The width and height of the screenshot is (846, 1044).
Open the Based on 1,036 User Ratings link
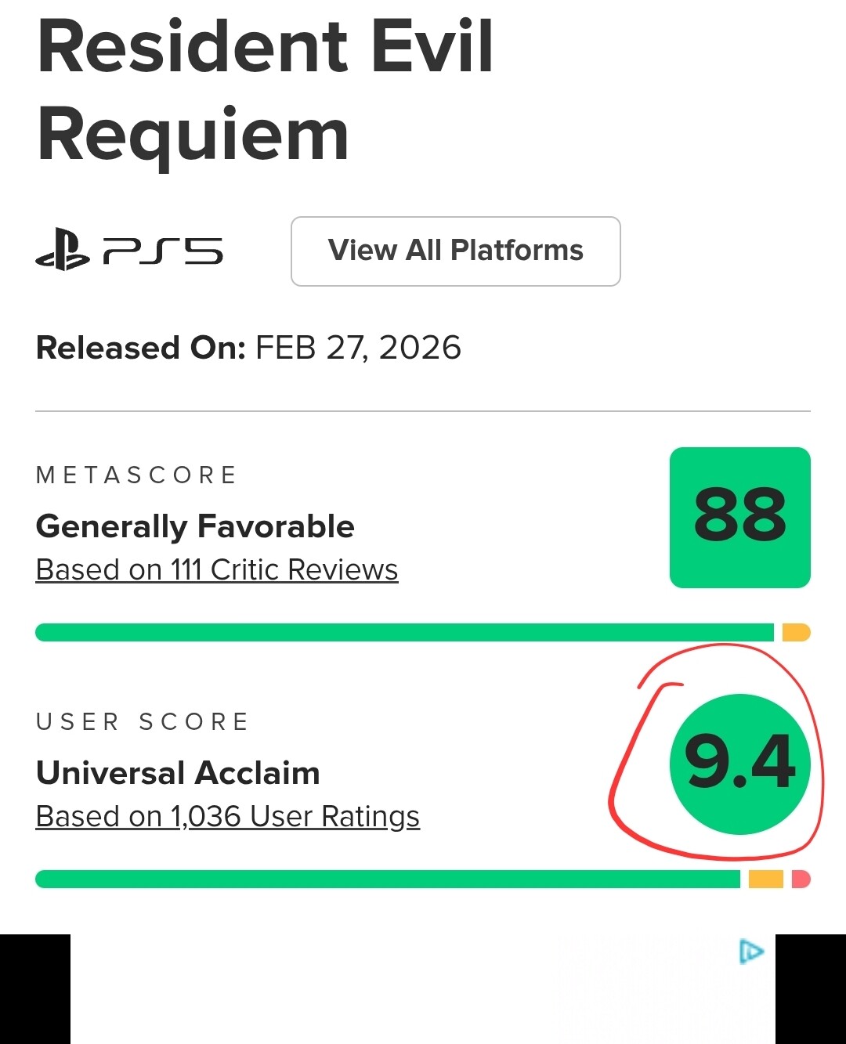pos(228,816)
